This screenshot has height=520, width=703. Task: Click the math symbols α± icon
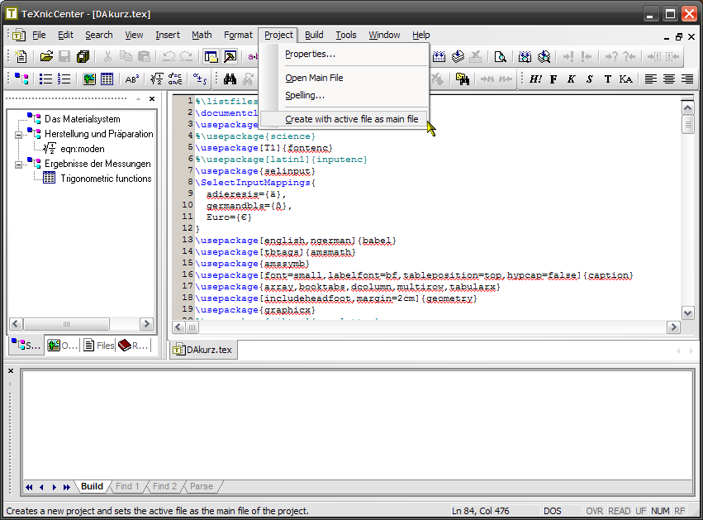200,79
